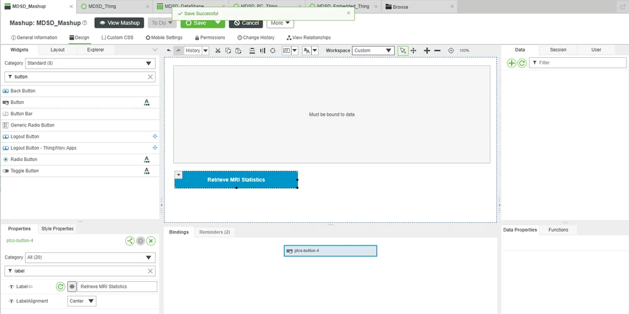629x314 pixels.
Task: Click the green reset icon beside Label
Action: coord(60,287)
